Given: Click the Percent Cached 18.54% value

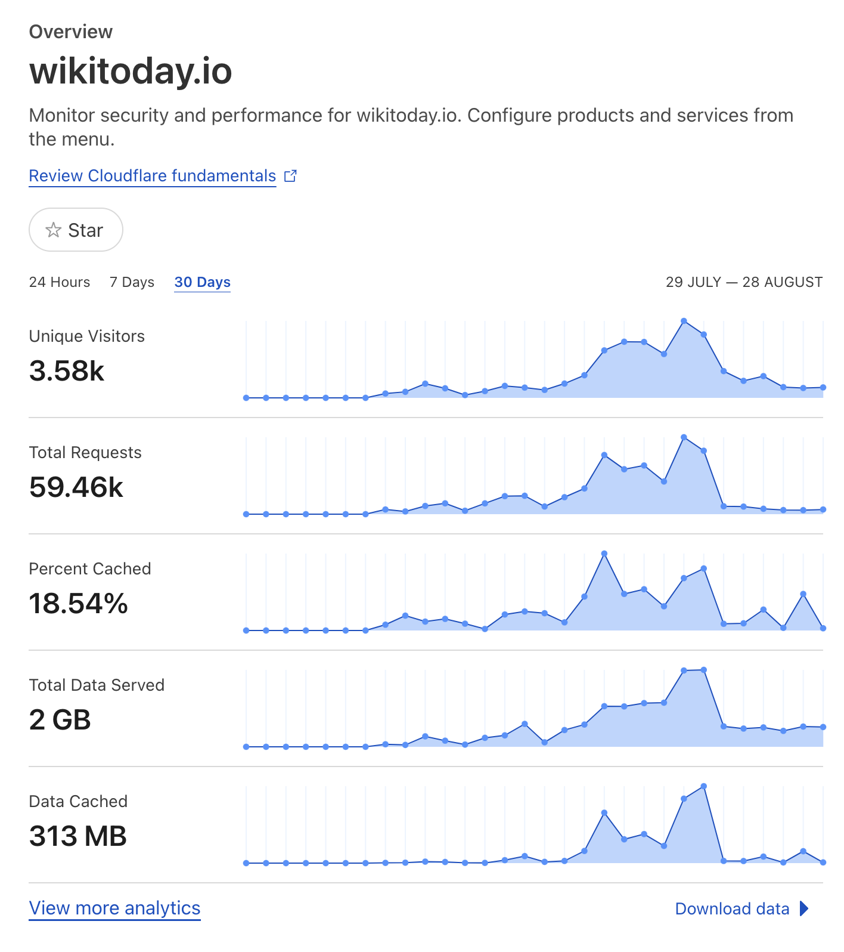Looking at the screenshot, I should click(x=78, y=604).
